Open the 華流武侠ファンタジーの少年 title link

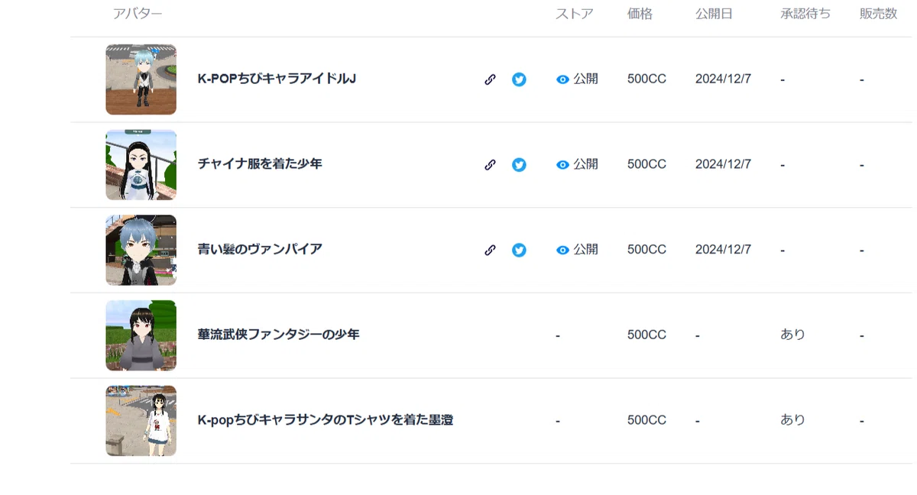click(x=278, y=335)
